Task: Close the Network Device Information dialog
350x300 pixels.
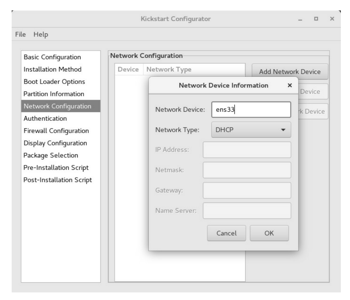Action: pos(290,85)
